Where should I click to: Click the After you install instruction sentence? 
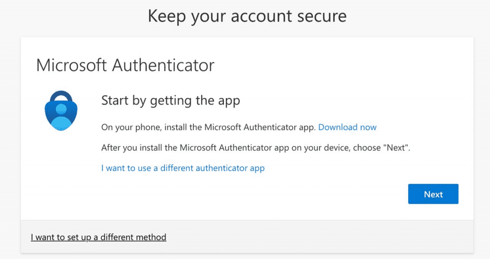pyautogui.click(x=256, y=148)
